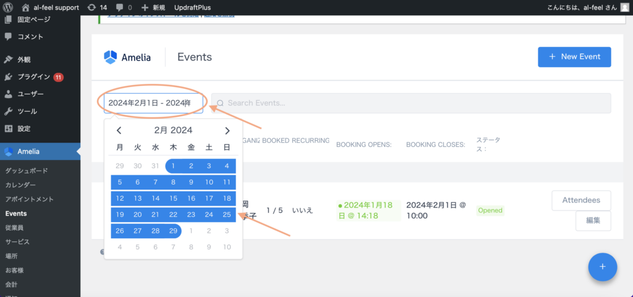633x297 pixels.
Task: Click the New Event button
Action: (x=574, y=57)
